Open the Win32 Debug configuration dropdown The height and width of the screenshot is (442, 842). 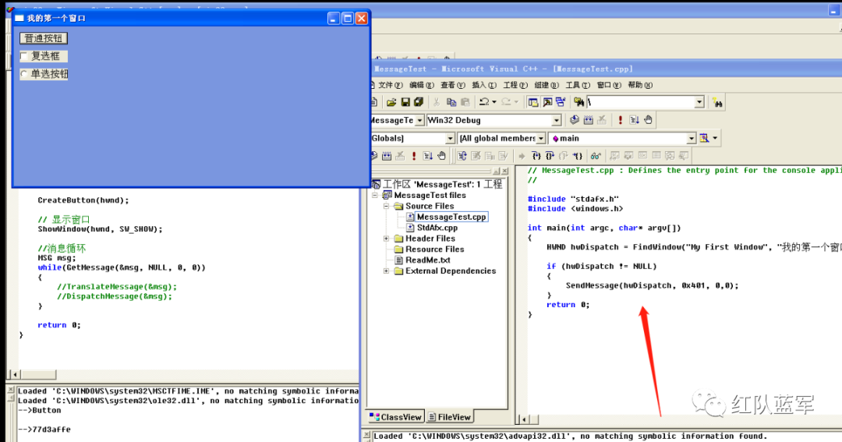[x=557, y=120]
